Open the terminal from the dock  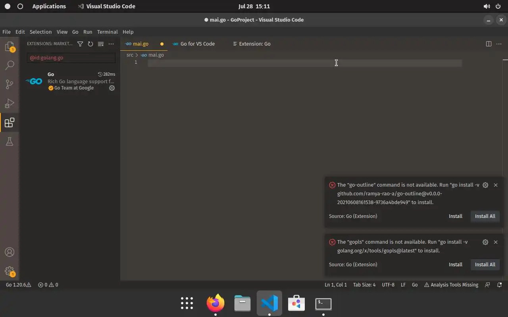click(323, 304)
